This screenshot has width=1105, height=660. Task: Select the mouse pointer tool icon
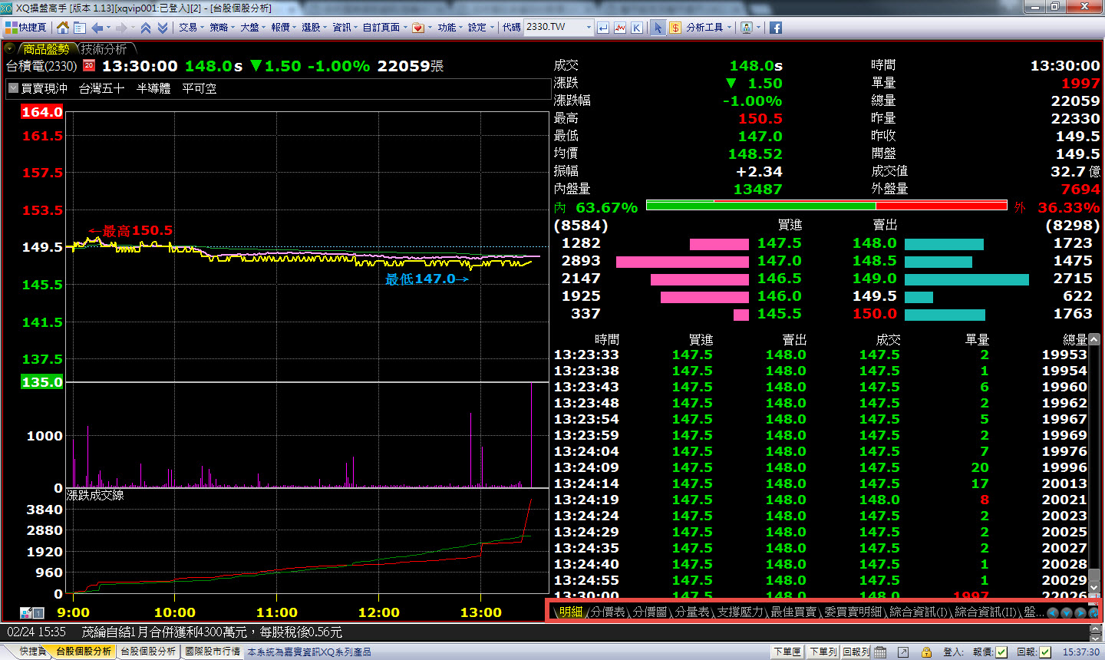(x=658, y=28)
